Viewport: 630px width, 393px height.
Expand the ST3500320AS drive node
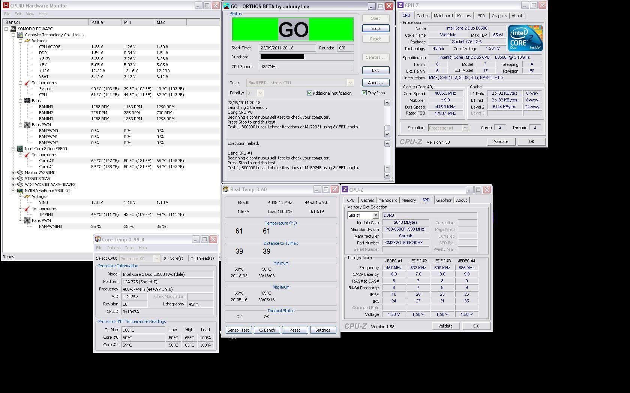[13, 179]
